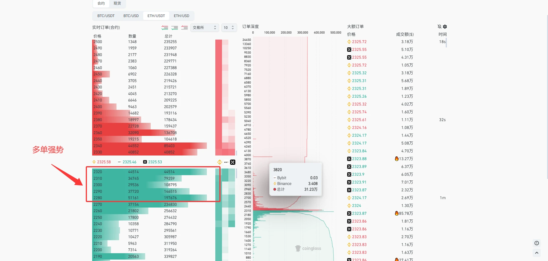This screenshot has width=548, height=261.
Task: Click OKX icon above heatmap columns
Action: click(233, 162)
